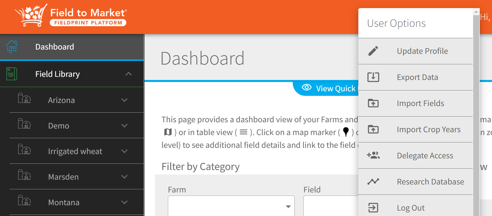
Task: Click the Dashboard house icon
Action: [12, 47]
